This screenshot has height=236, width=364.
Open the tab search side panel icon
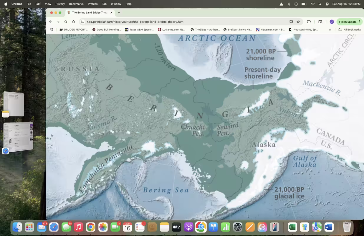click(320, 22)
